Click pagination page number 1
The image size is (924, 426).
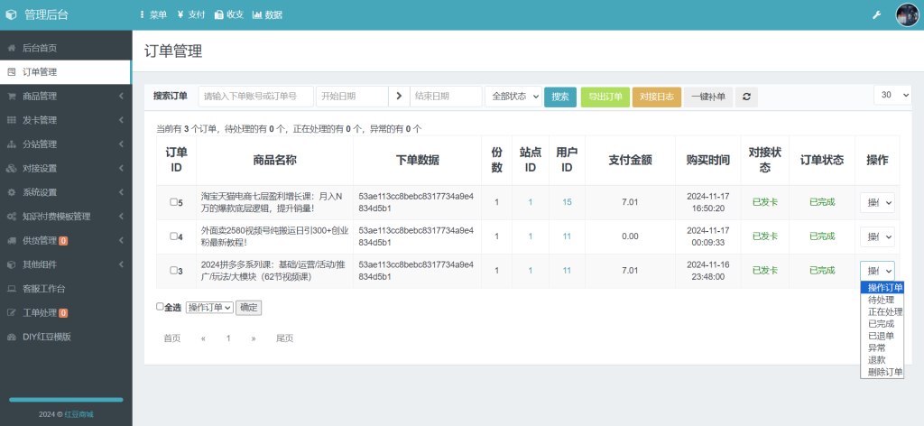tap(228, 338)
